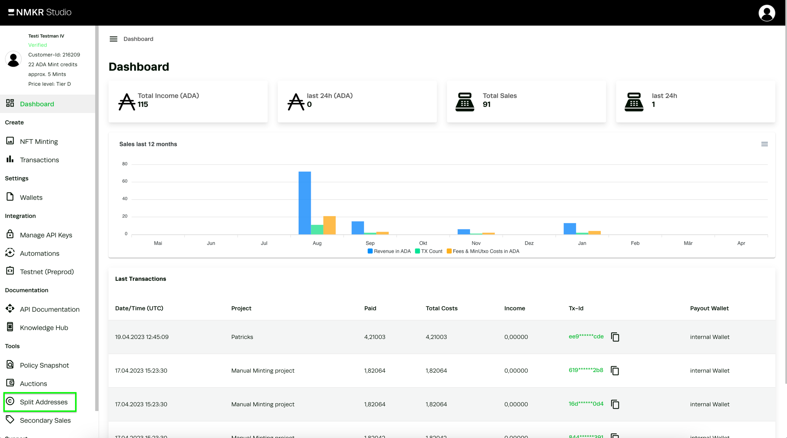Toggle TX Count legend series
This screenshot has height=438, width=787.
[428, 251]
